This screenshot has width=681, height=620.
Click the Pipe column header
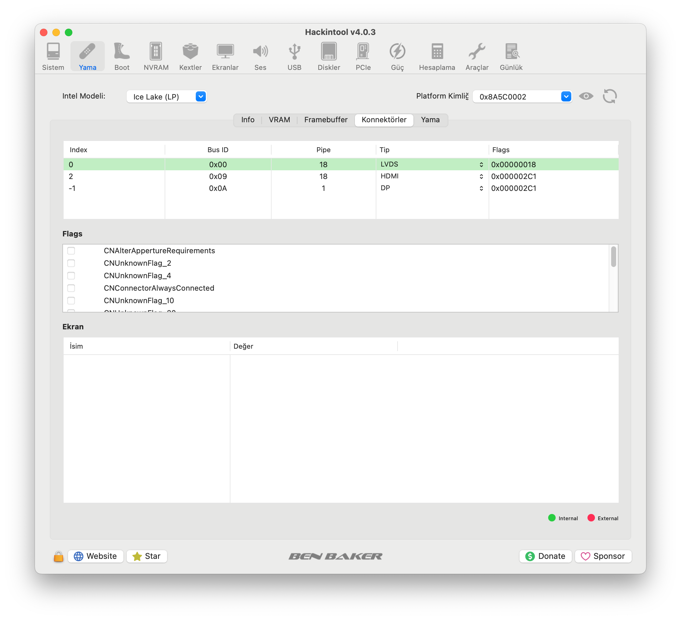323,150
